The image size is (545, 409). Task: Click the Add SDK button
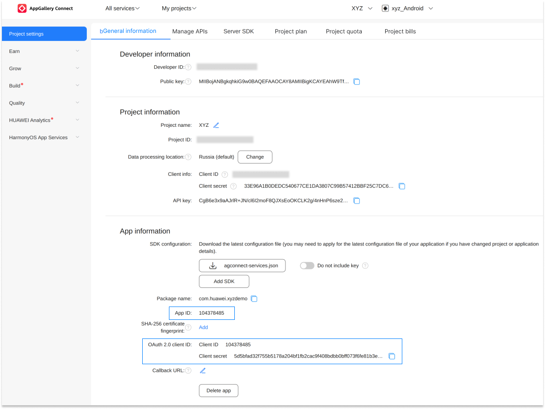point(224,282)
